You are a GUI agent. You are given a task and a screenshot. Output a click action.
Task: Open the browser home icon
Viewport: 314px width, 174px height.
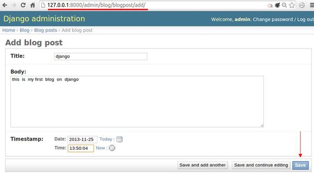click(33, 5)
